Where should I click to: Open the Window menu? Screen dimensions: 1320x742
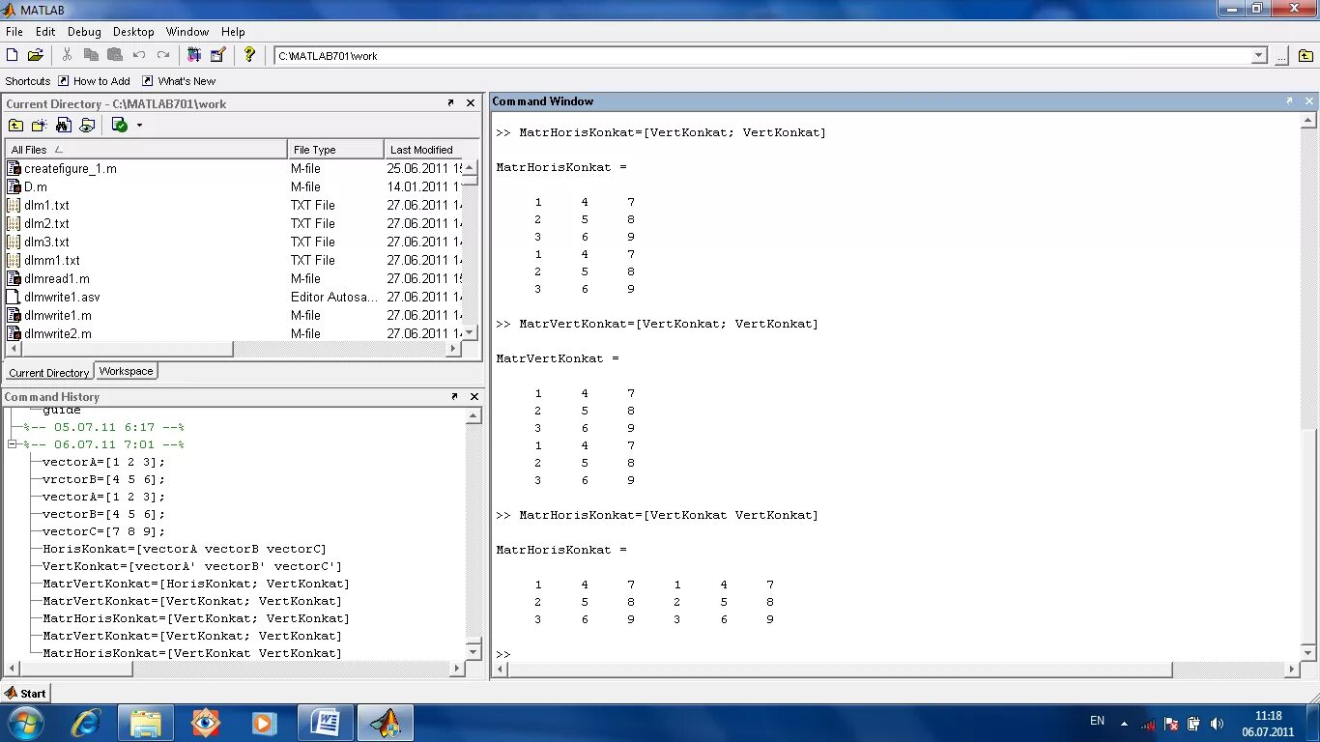(187, 32)
